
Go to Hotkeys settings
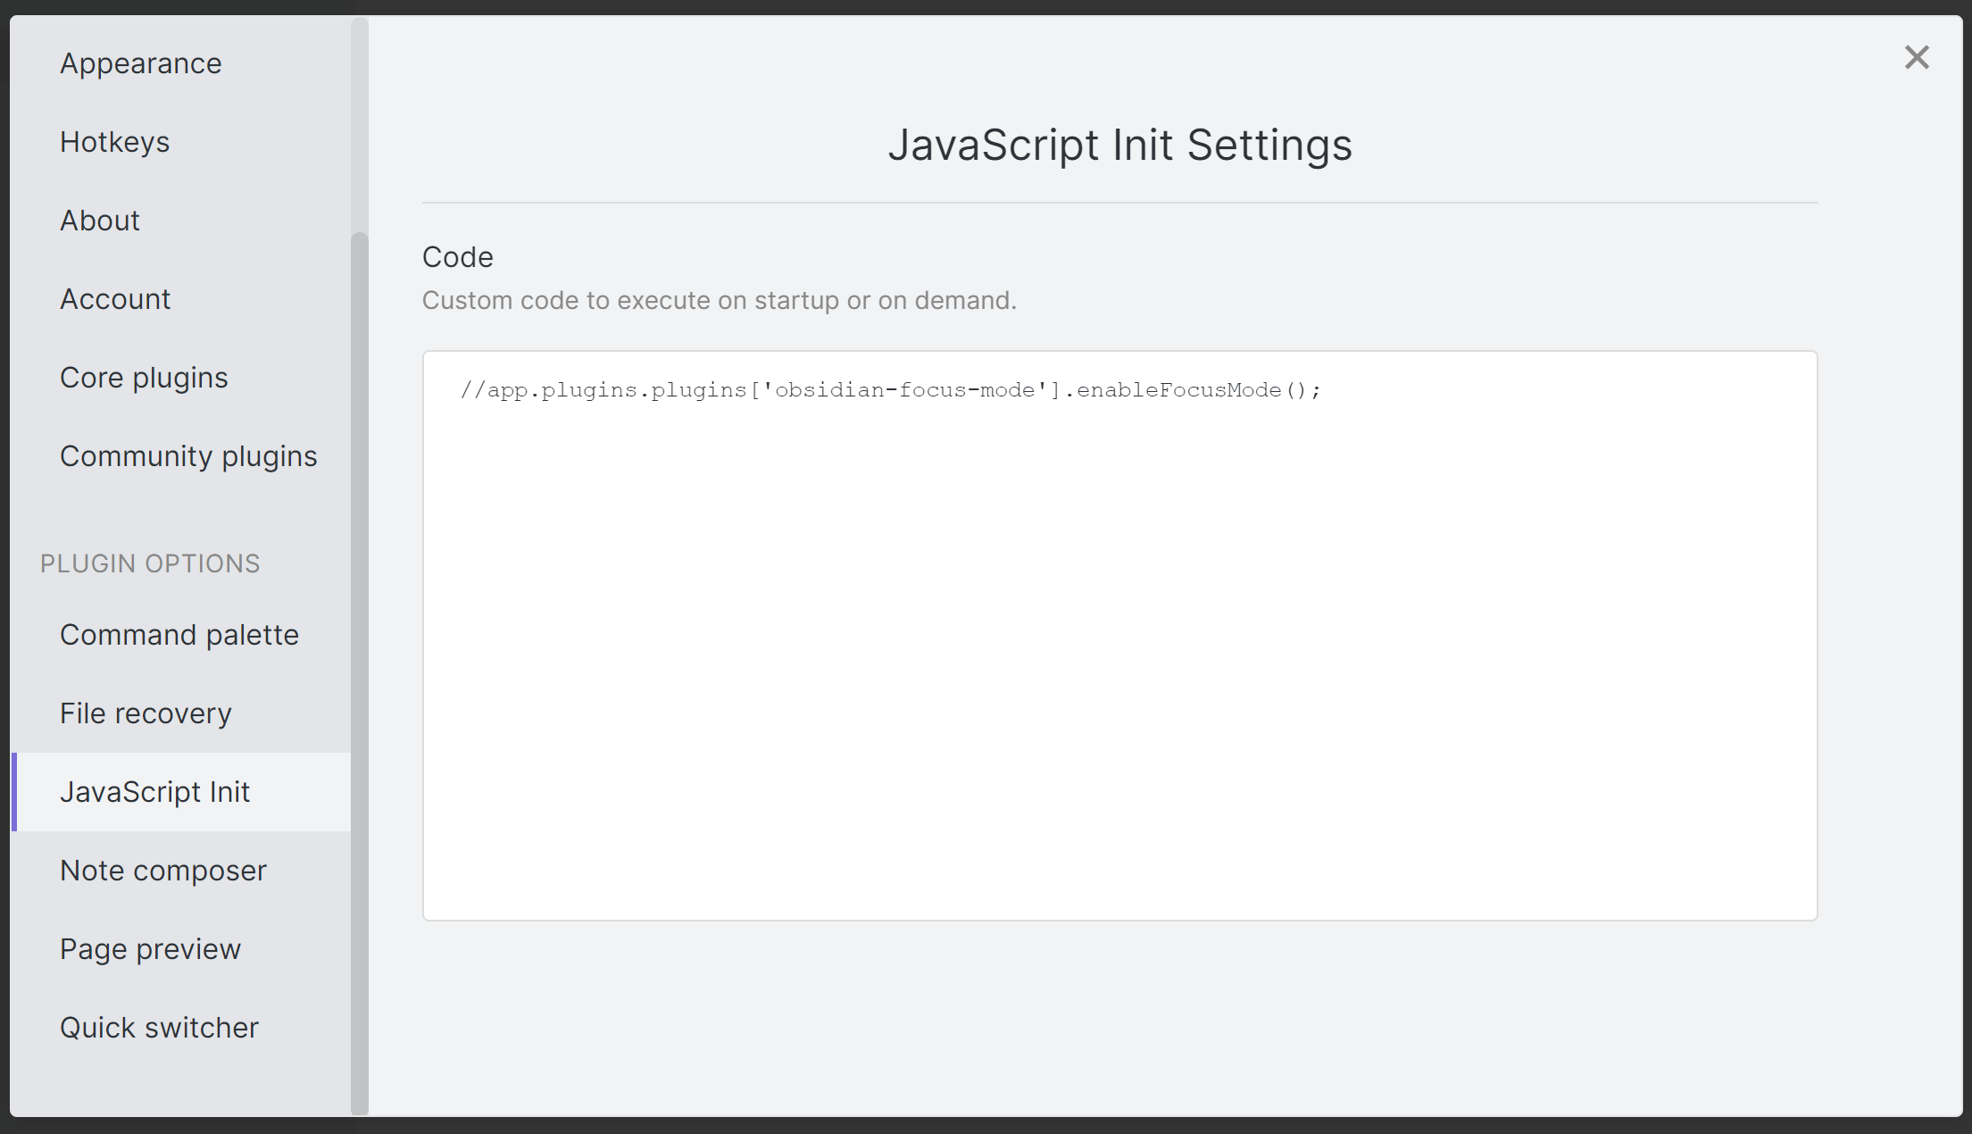point(114,142)
